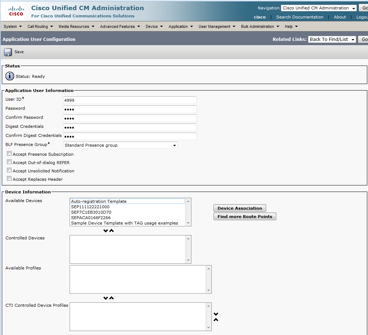Click the Cisco logo
This screenshot has width=368, height=335.
(x=16, y=11)
